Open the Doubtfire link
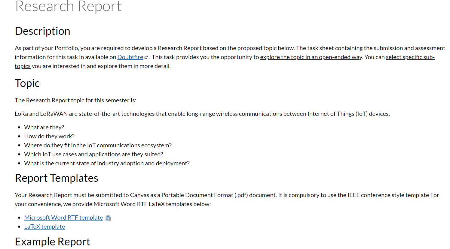This screenshot has width=450, height=249. click(130, 57)
